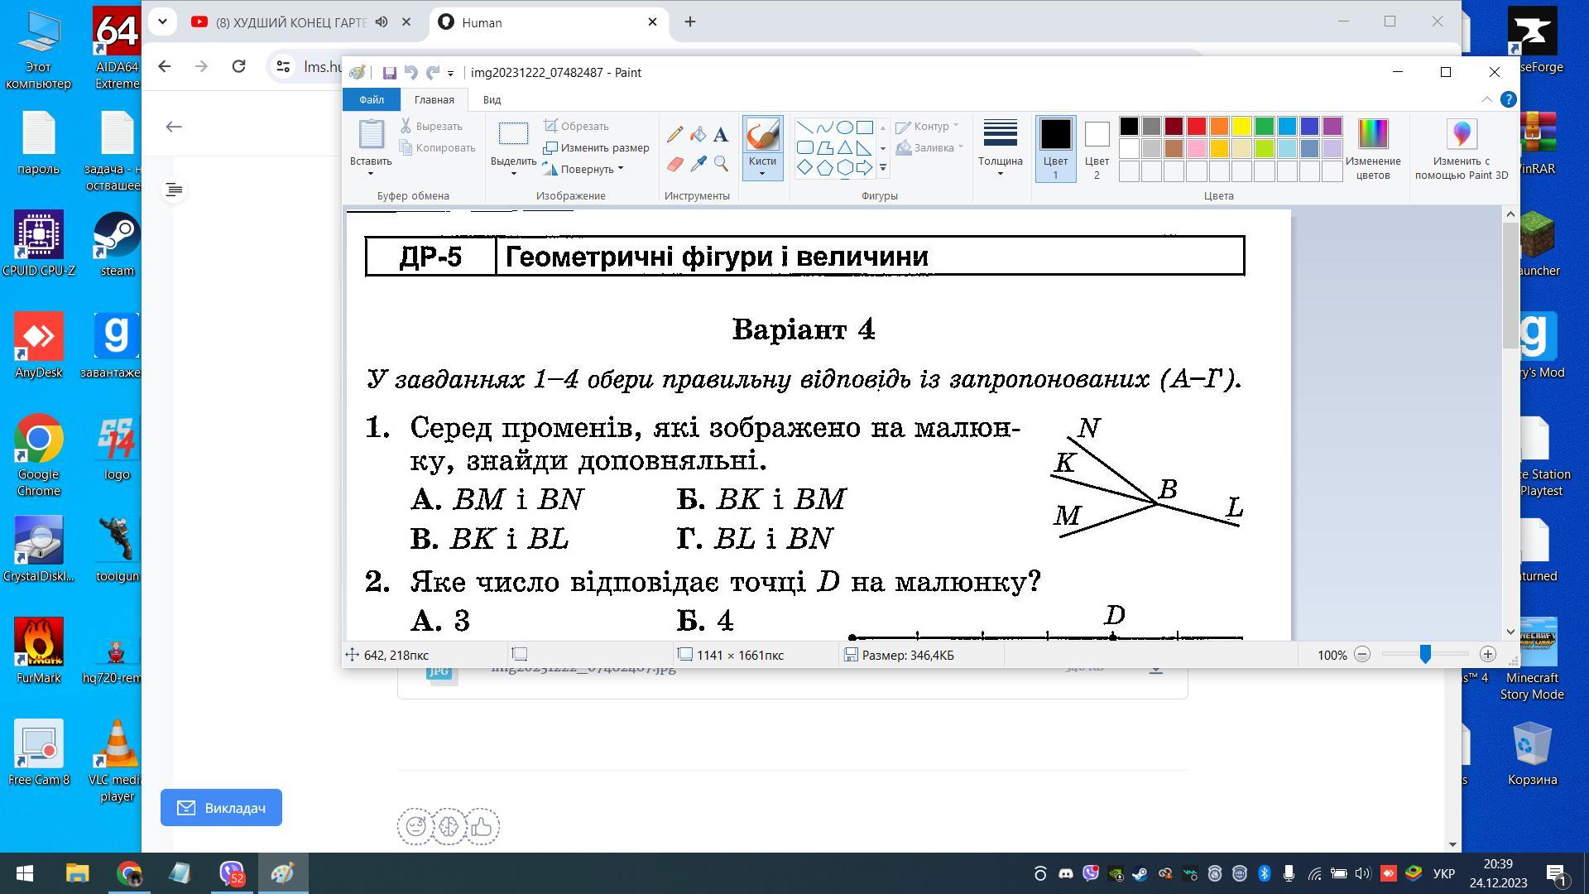
Task: Click the Save icon in Paint's quick access toolbar
Action: (390, 73)
